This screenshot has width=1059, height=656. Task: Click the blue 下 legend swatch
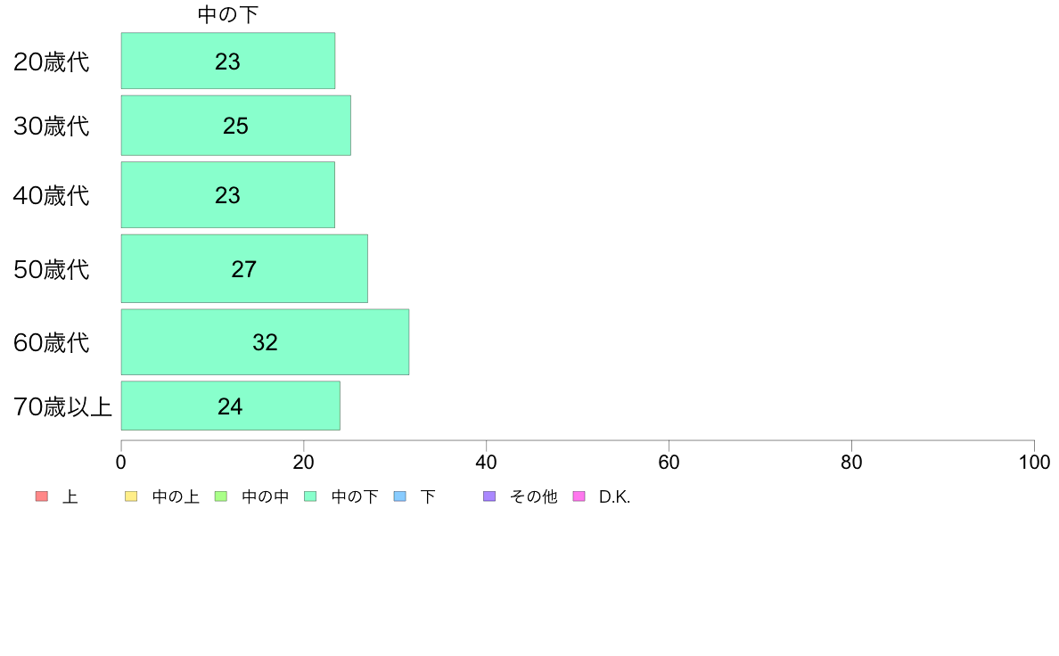pos(400,496)
